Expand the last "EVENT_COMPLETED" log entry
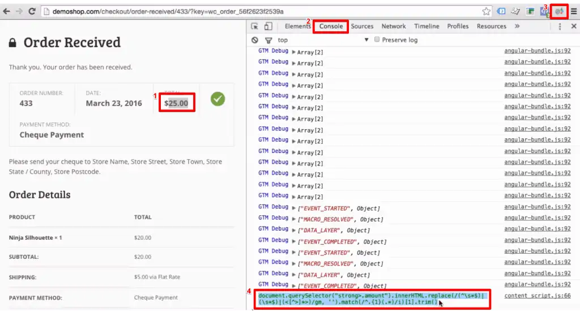 point(294,286)
